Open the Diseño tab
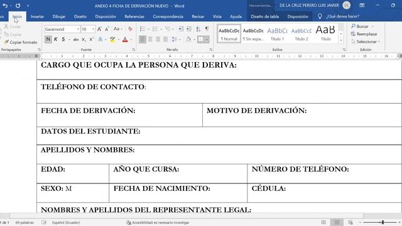The width and height of the screenshot is (402, 226). pos(80,16)
